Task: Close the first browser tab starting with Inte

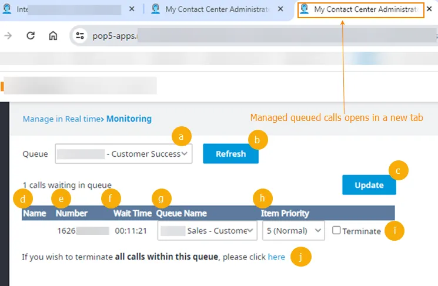Action: pyautogui.click(x=132, y=9)
